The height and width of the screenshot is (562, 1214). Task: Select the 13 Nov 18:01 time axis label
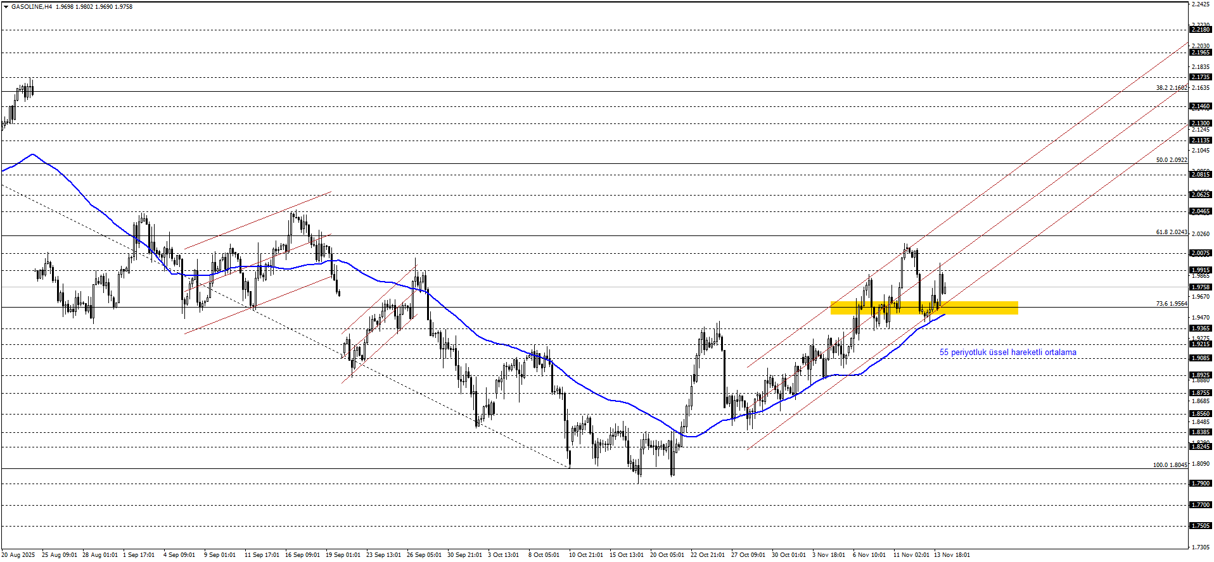point(952,555)
